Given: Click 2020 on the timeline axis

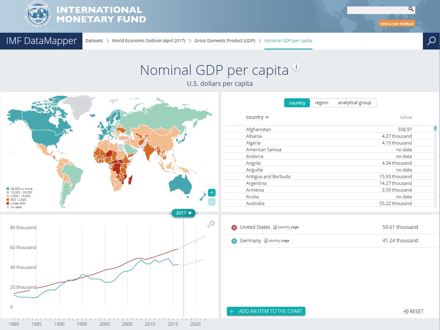Looking at the screenshot, I should [195, 324].
